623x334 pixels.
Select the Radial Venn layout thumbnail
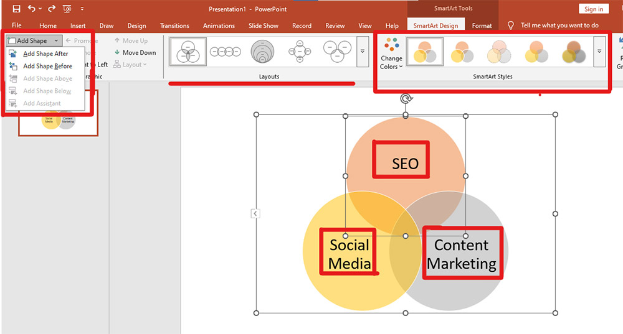tap(300, 52)
